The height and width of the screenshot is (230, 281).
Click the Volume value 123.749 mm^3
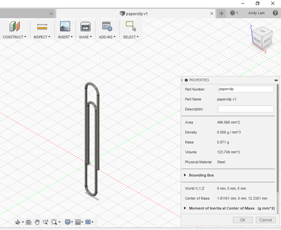[229, 152]
